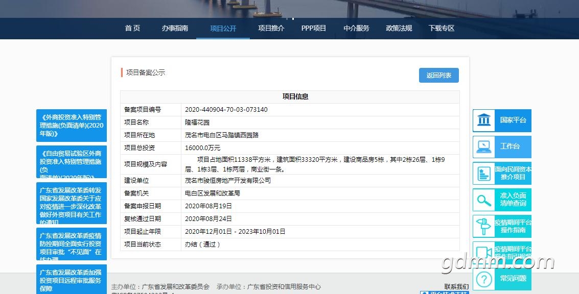Click the filing authority 电白区发展和改革局
This screenshot has height=294, width=579.
[x=212, y=193]
